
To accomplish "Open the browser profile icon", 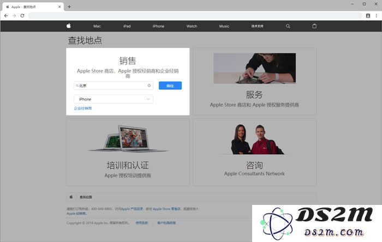I will (368, 16).
